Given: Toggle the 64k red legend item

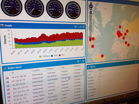Looking at the screenshot, I should [62, 55].
